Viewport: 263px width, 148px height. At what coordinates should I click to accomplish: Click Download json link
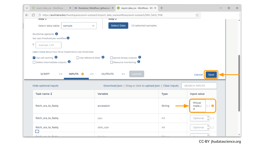click(x=113, y=86)
